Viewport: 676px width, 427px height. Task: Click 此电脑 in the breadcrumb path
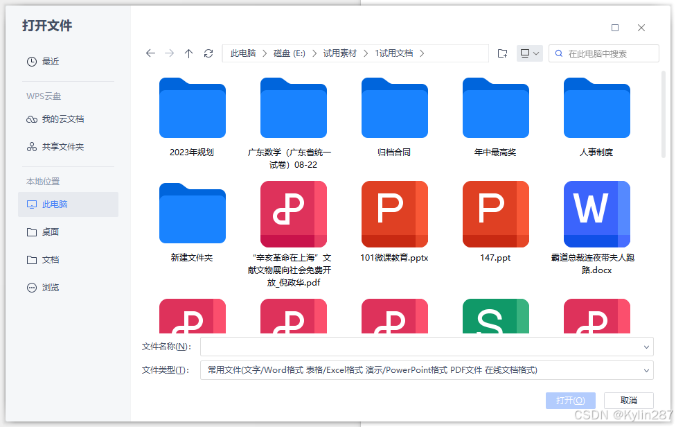tap(243, 53)
